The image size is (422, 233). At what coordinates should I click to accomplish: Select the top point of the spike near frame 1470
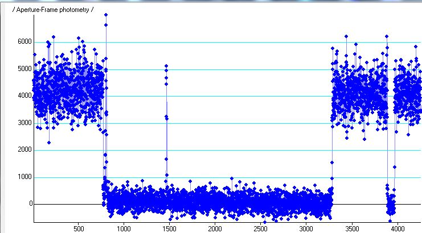pyautogui.click(x=166, y=66)
